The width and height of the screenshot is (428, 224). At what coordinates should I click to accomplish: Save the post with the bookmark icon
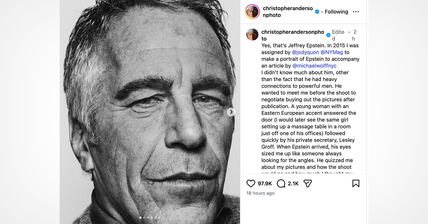pyautogui.click(x=356, y=183)
